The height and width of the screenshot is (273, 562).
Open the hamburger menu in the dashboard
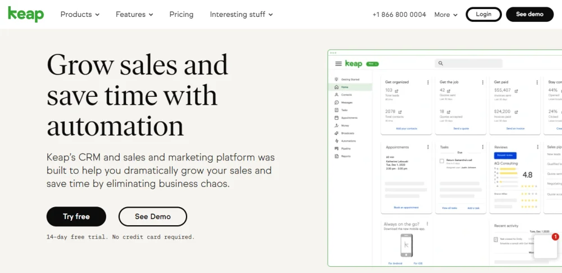click(x=338, y=64)
